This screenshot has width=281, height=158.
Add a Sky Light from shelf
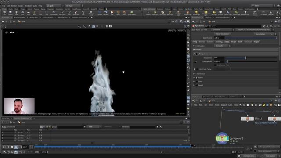click(x=214, y=13)
